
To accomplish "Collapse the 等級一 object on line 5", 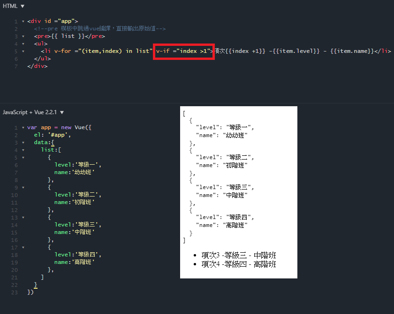I will point(23,157).
